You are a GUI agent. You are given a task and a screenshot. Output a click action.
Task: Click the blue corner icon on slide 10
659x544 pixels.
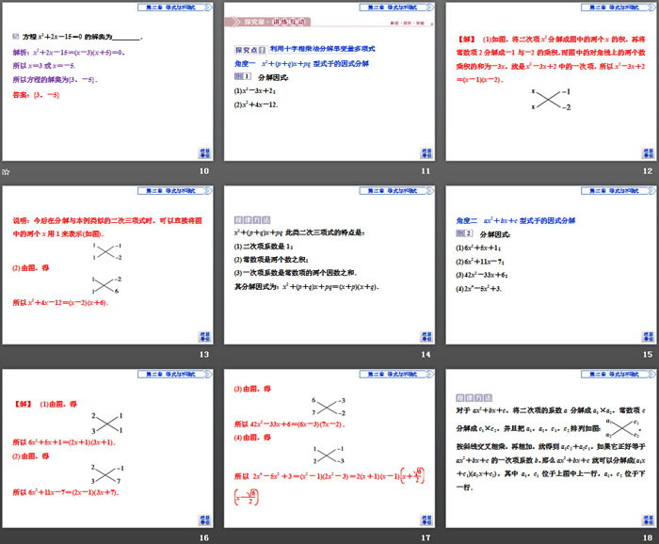(204, 152)
